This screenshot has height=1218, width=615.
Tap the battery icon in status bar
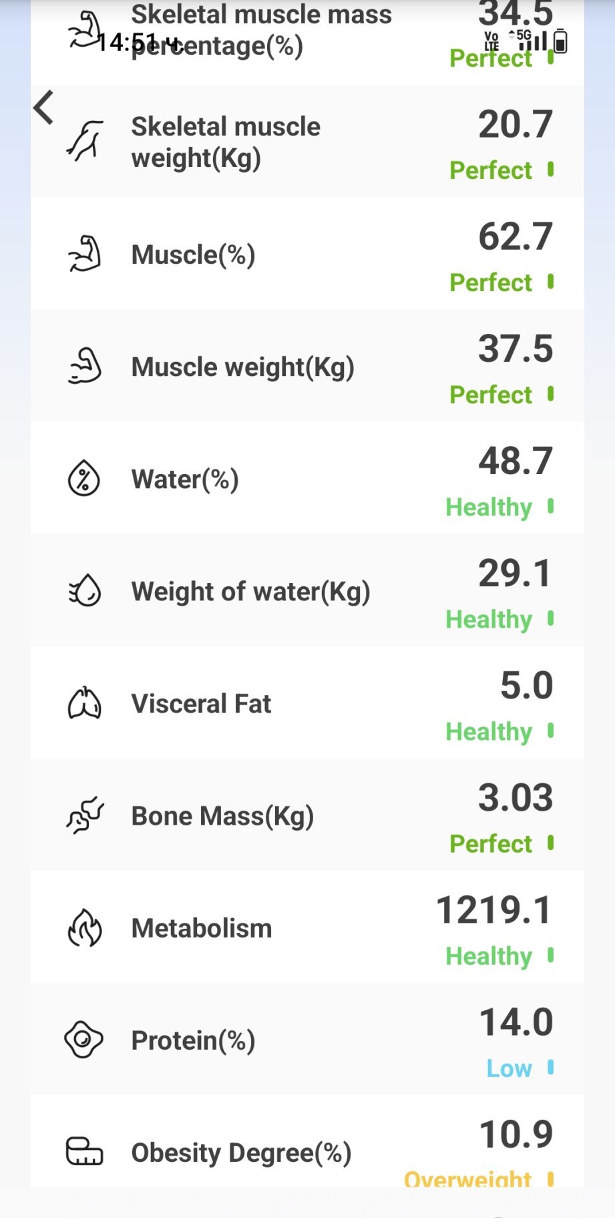pos(561,42)
